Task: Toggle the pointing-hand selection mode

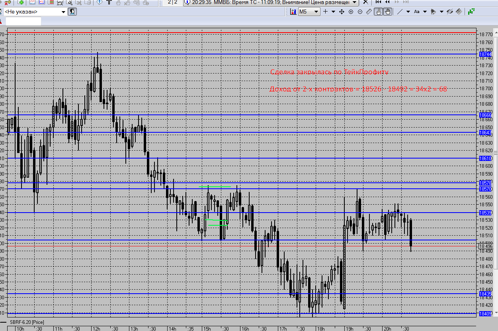Action: (379, 12)
